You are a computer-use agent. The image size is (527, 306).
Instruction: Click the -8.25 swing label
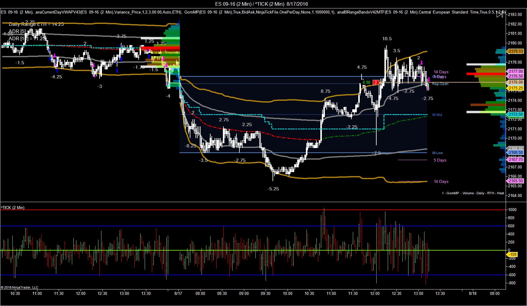[x=190, y=146]
